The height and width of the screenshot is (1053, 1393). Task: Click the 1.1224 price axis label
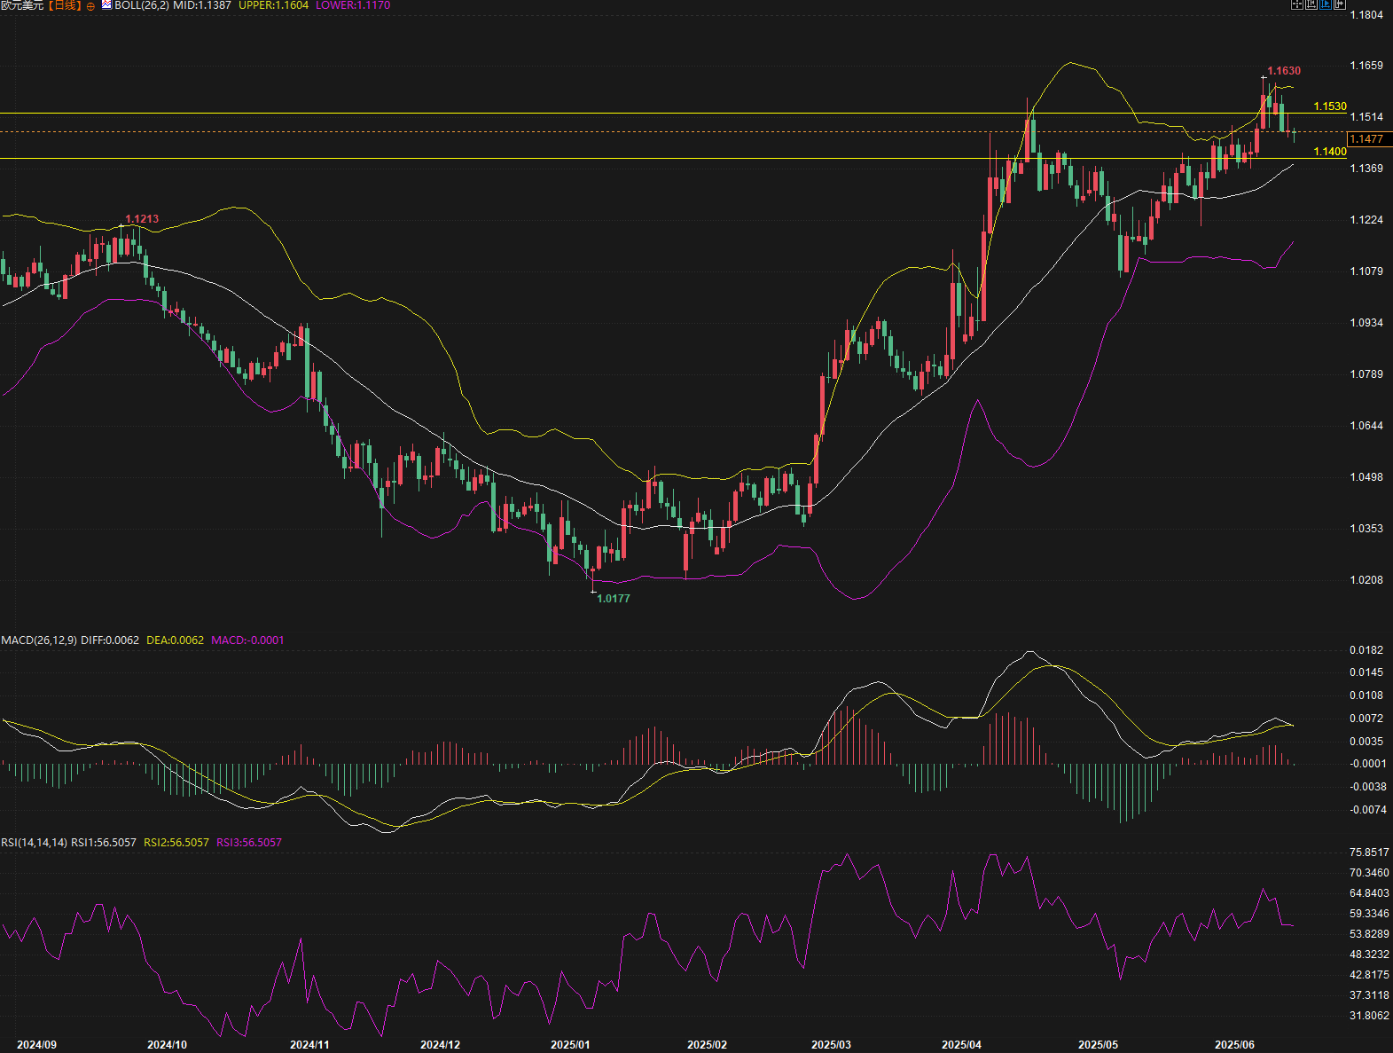(x=1366, y=220)
